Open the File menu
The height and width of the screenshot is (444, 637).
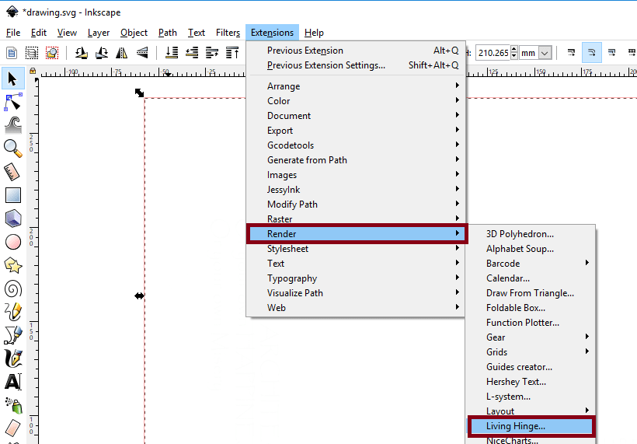point(13,33)
